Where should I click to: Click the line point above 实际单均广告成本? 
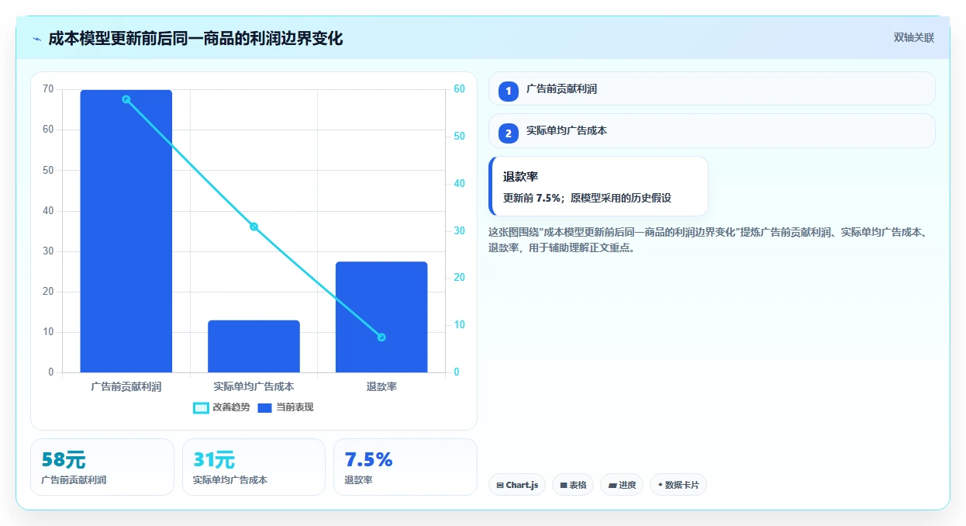pyautogui.click(x=254, y=227)
